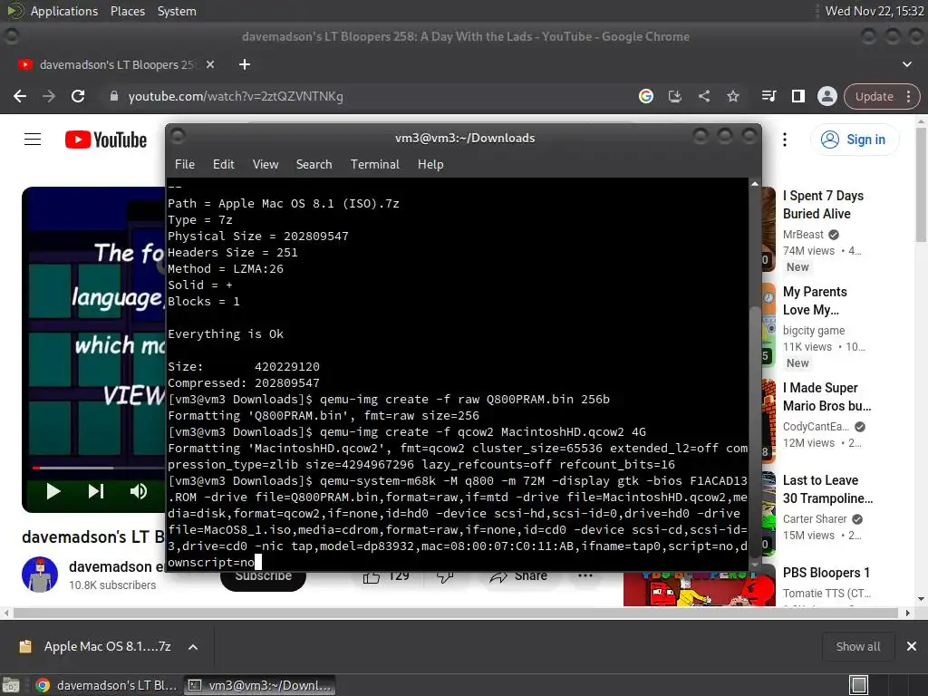Click the YouTube logo
928x696 pixels.
click(x=106, y=140)
